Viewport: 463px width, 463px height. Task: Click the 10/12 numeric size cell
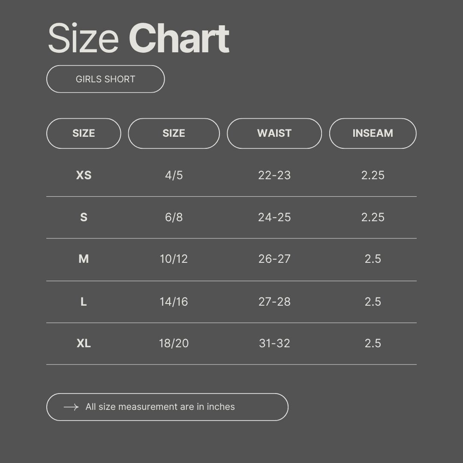pyautogui.click(x=174, y=259)
